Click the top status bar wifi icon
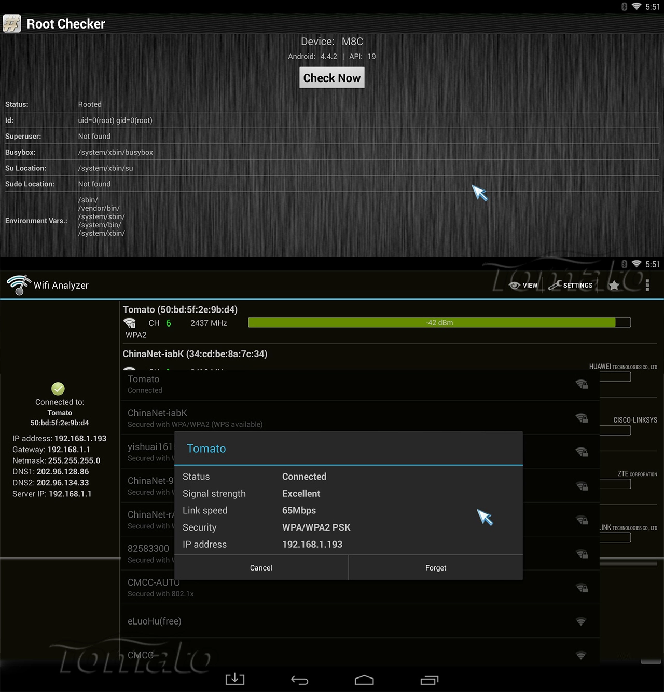 point(637,7)
